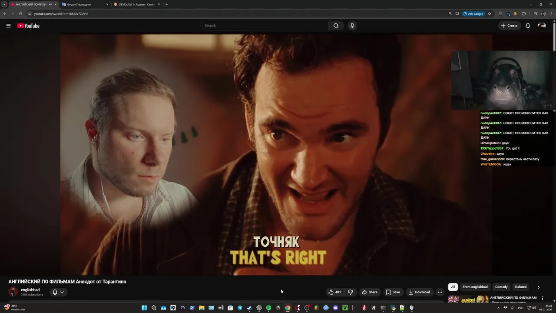Open the recommended video thumbnail
Viewport: 556px width, 313px height.
tap(468, 300)
